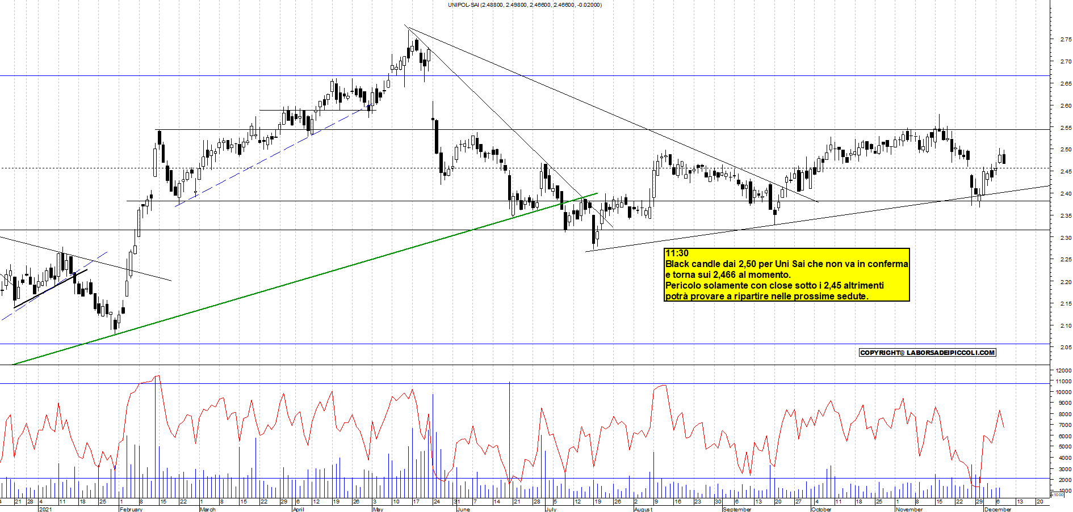1073x512 pixels.
Task: Click the 10000 volume axis label
Action: 1064,392
